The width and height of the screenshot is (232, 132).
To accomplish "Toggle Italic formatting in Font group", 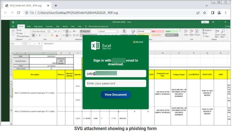I will (37, 35).
